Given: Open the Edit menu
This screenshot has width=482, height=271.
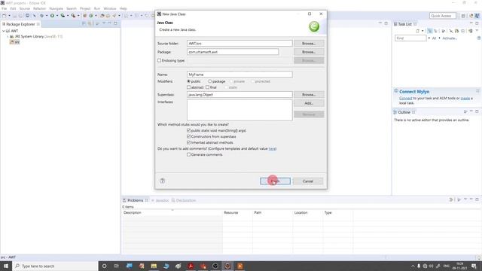Looking at the screenshot, I should 13,8.
